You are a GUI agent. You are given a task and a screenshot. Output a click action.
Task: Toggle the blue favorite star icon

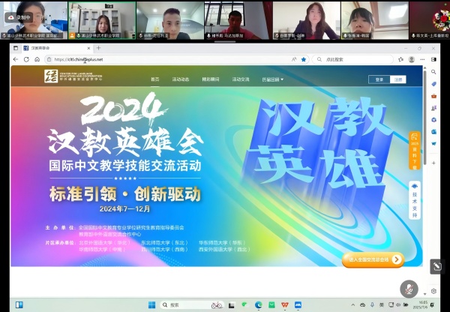[x=303, y=59]
